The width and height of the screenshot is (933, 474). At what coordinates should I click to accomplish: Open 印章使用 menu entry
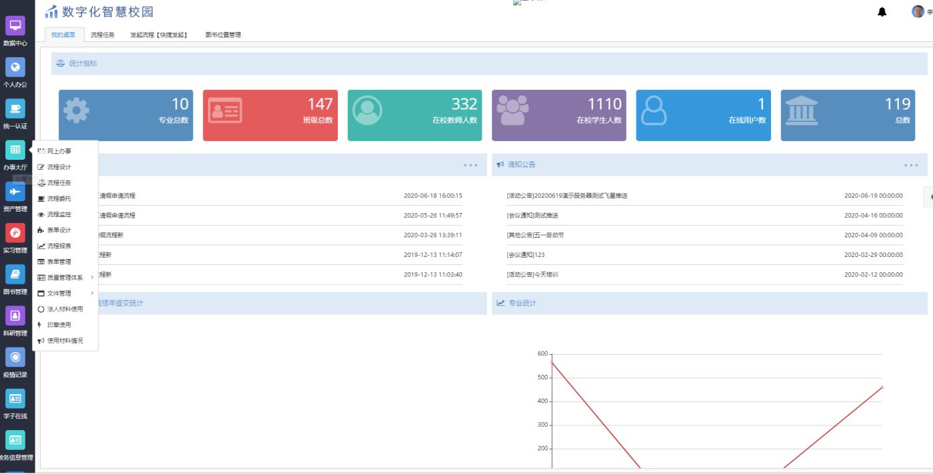point(65,325)
